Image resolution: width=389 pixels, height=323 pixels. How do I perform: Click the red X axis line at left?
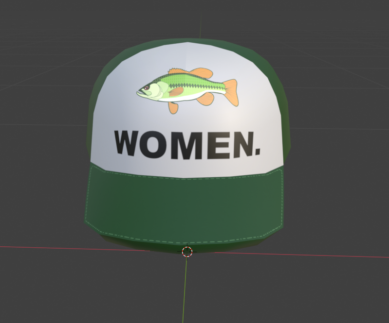click(x=49, y=248)
